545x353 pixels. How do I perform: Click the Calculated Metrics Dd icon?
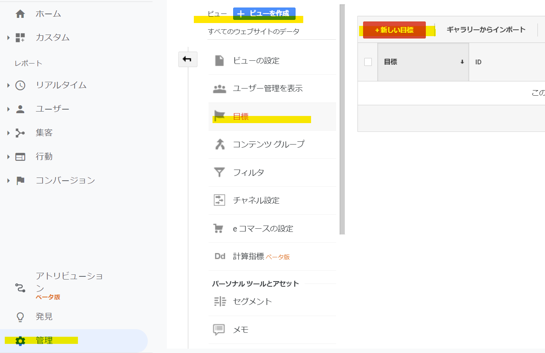point(220,256)
